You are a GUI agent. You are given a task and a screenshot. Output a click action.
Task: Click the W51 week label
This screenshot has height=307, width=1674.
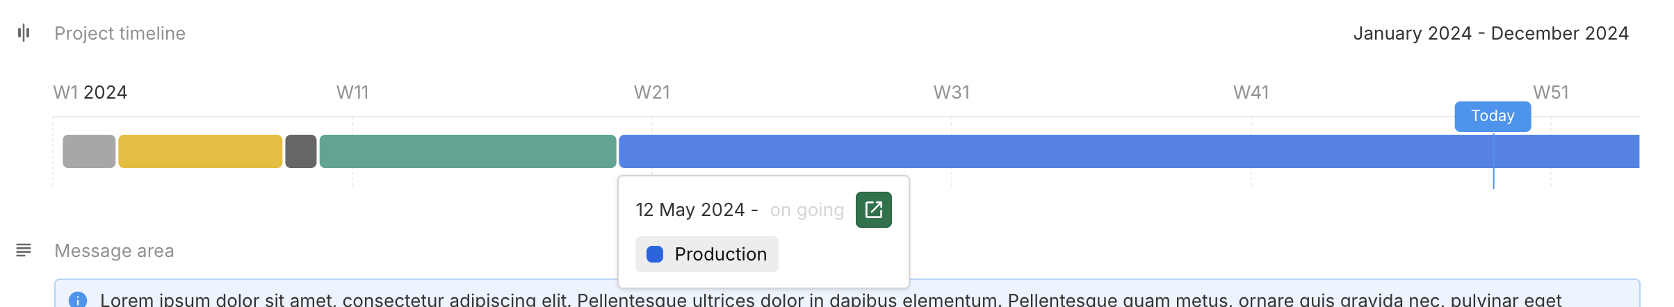1551,92
